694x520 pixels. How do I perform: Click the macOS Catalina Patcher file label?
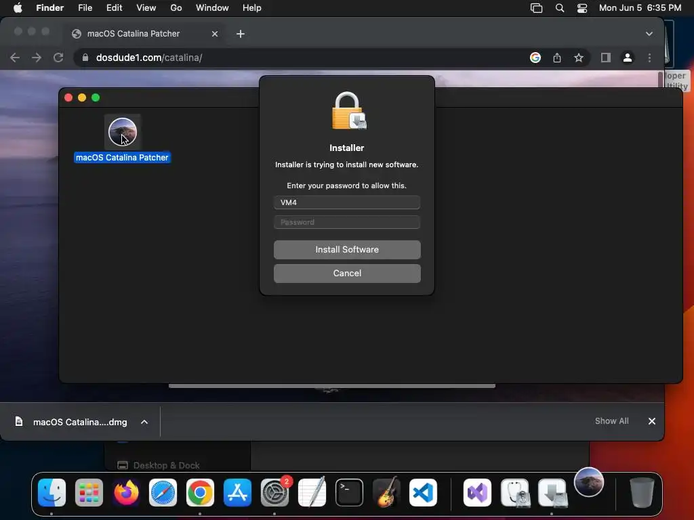tap(122, 157)
